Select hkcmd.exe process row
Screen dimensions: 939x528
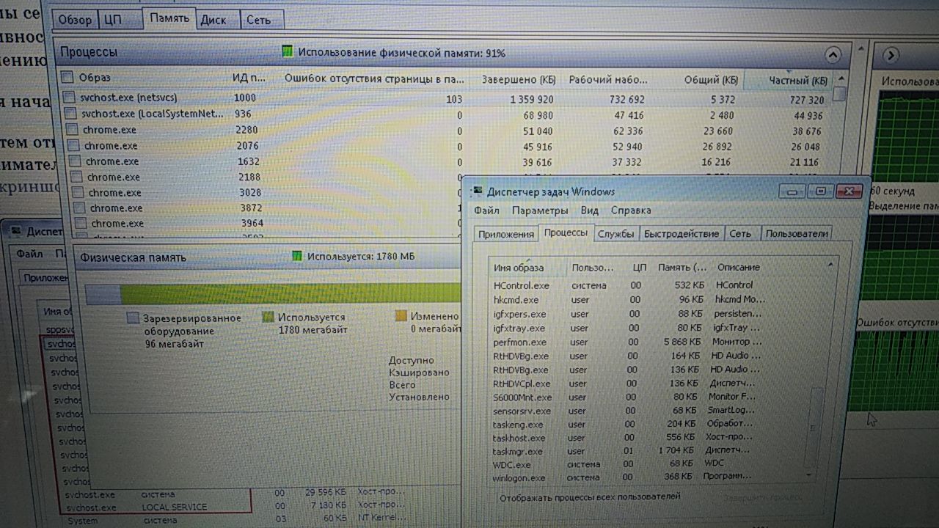click(629, 299)
